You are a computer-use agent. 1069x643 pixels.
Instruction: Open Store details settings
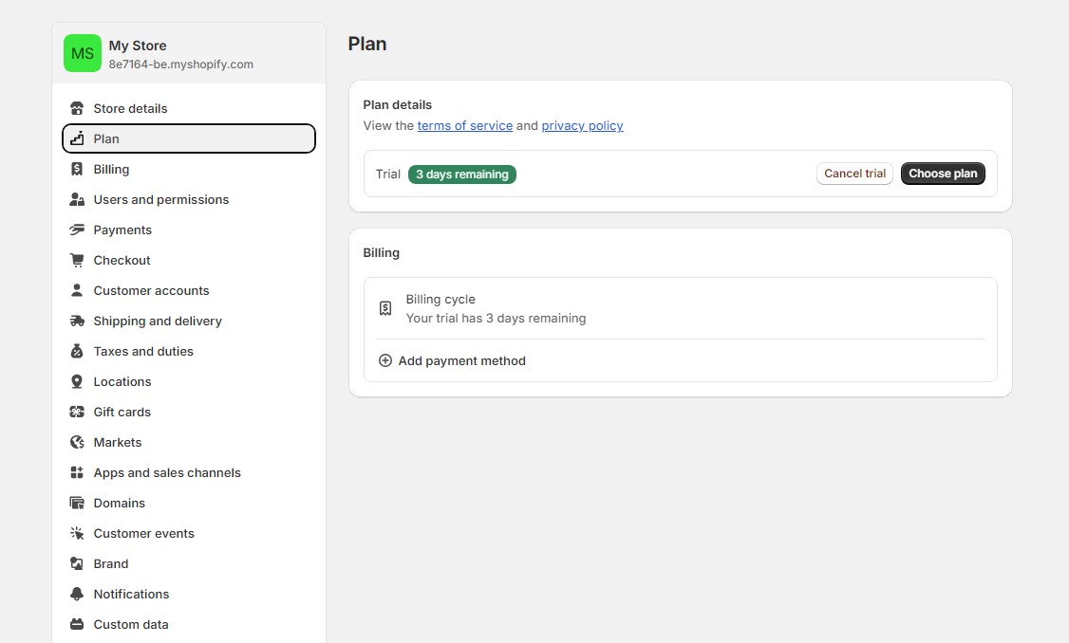(189, 108)
